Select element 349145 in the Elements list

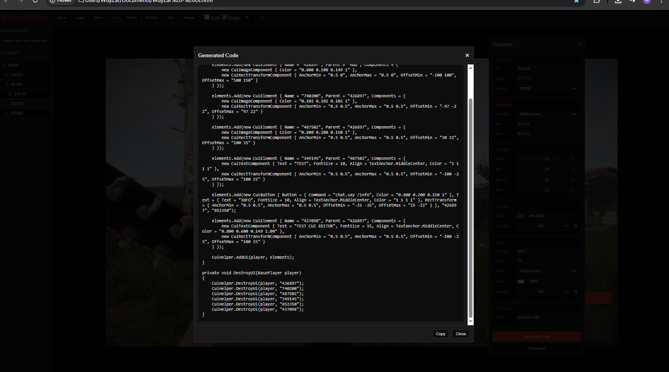(x=20, y=94)
